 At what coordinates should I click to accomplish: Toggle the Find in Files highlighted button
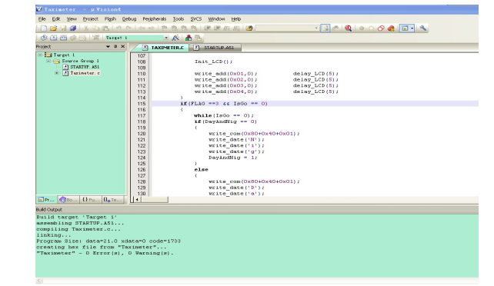[325, 28]
